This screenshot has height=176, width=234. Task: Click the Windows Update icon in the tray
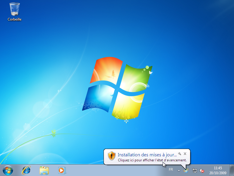click(185, 170)
